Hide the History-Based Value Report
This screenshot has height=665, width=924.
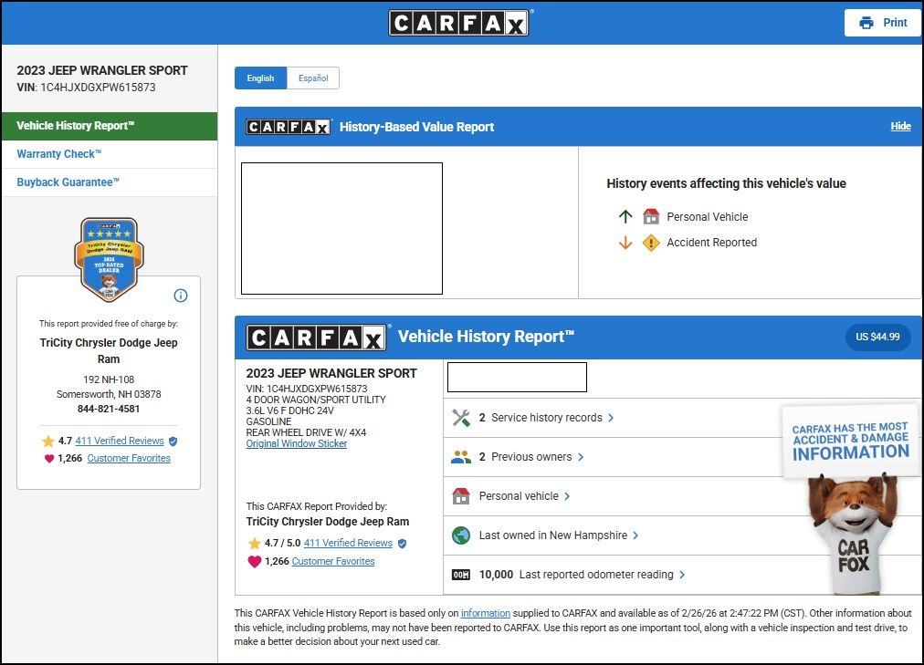[x=900, y=127]
